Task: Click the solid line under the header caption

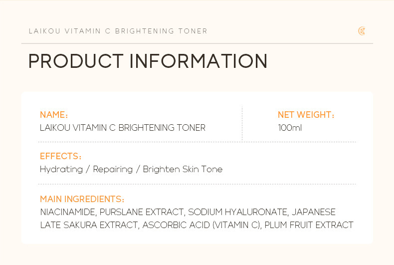Action: [x=197, y=43]
